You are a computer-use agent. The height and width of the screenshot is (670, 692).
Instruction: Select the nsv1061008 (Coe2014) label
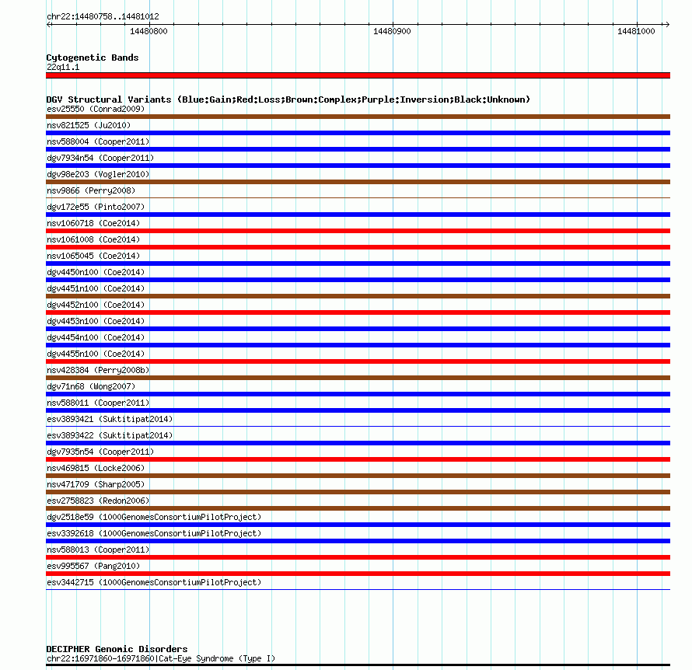pyautogui.click(x=93, y=239)
